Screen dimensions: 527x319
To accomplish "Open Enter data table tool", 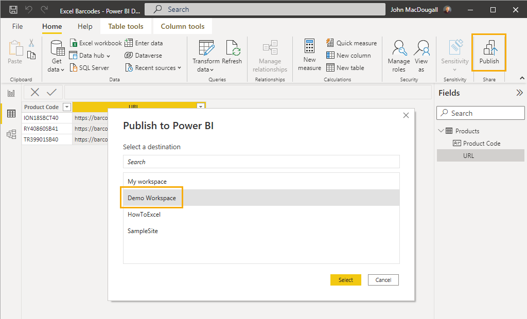I will point(144,43).
